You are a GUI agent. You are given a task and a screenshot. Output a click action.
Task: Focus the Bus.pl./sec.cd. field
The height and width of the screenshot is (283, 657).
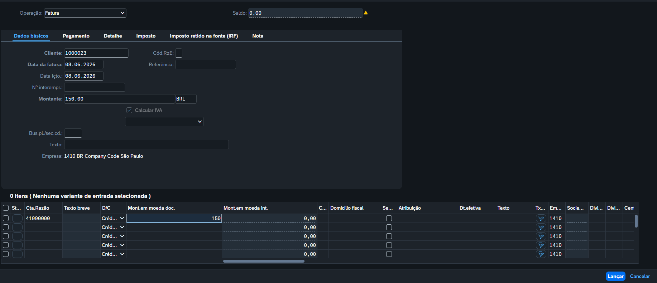[x=73, y=133]
